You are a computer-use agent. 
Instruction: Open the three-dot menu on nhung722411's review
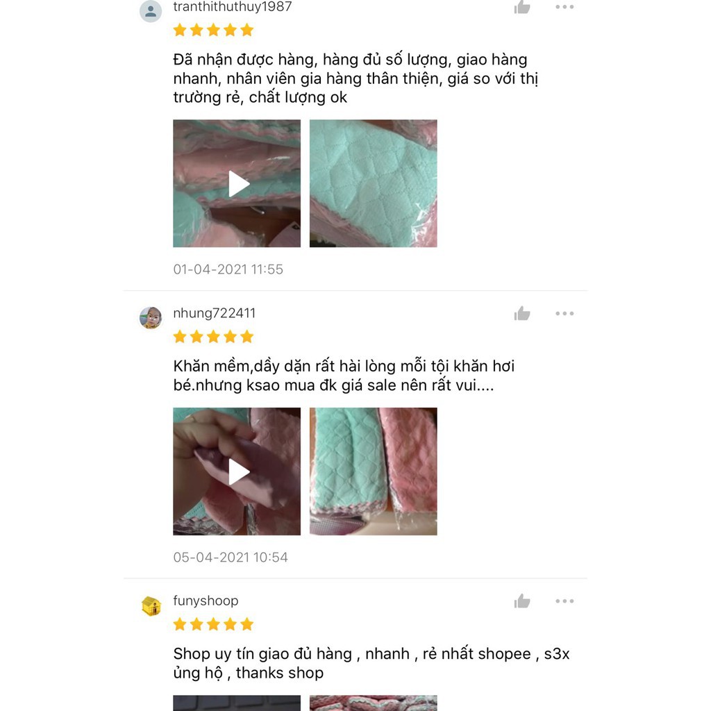564,313
